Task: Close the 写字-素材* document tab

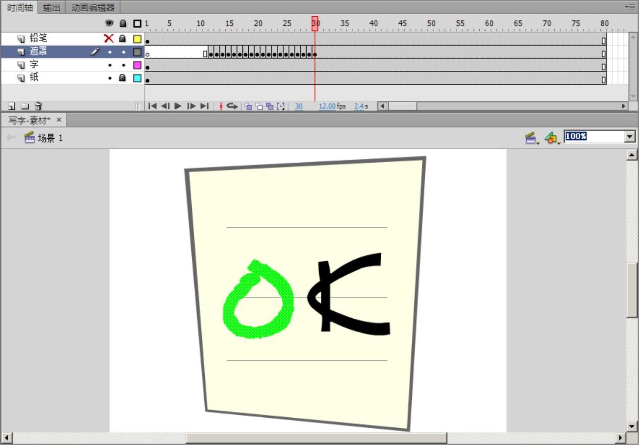Action: pos(59,120)
